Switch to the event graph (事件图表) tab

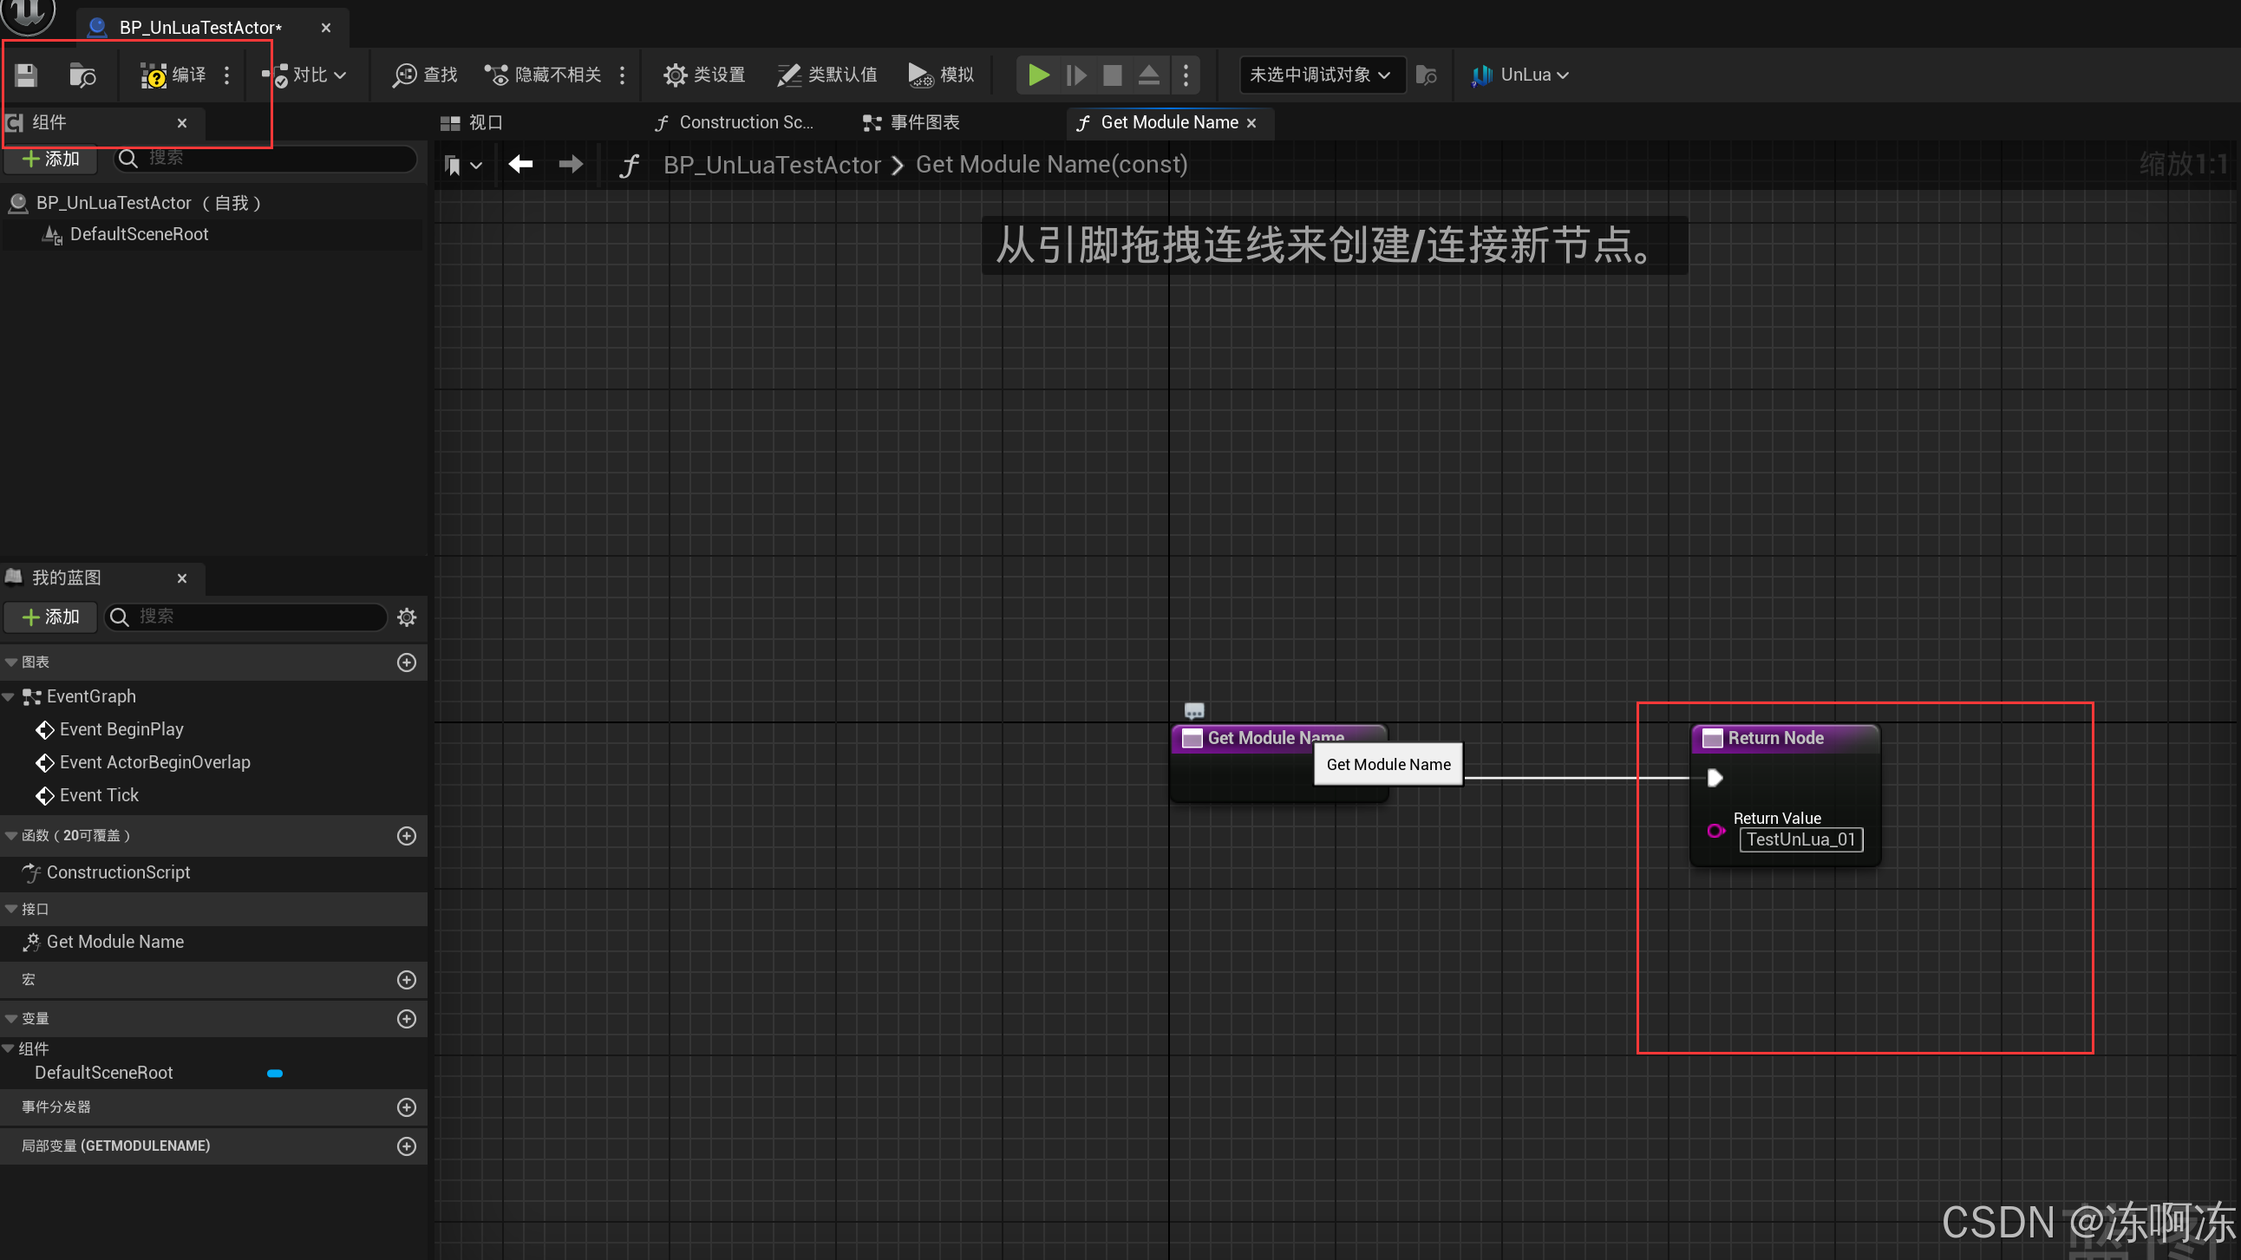pos(911,122)
